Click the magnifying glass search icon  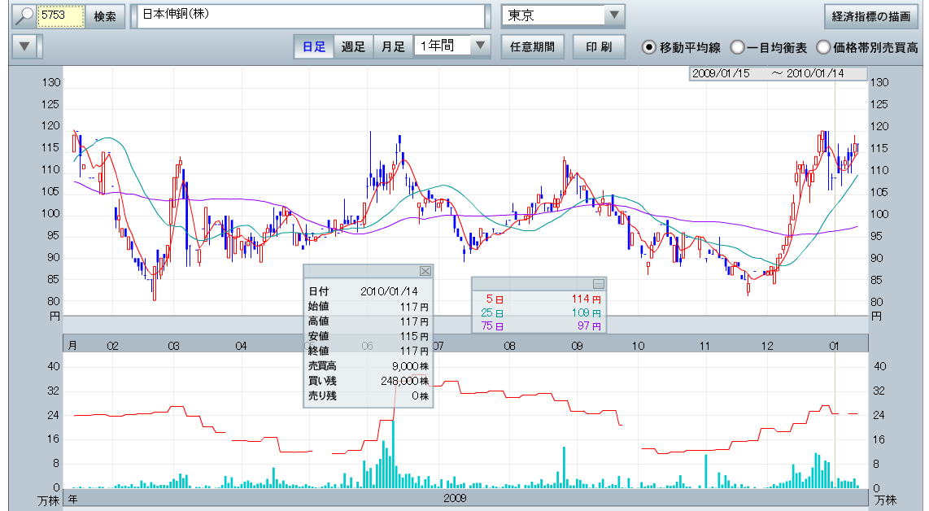[x=24, y=15]
